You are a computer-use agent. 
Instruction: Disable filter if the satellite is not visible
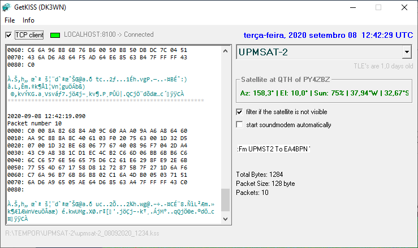click(239, 112)
